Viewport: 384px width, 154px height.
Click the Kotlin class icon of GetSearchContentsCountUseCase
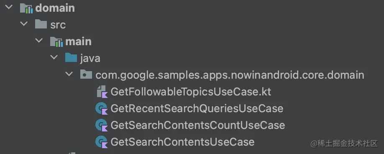[101, 126]
